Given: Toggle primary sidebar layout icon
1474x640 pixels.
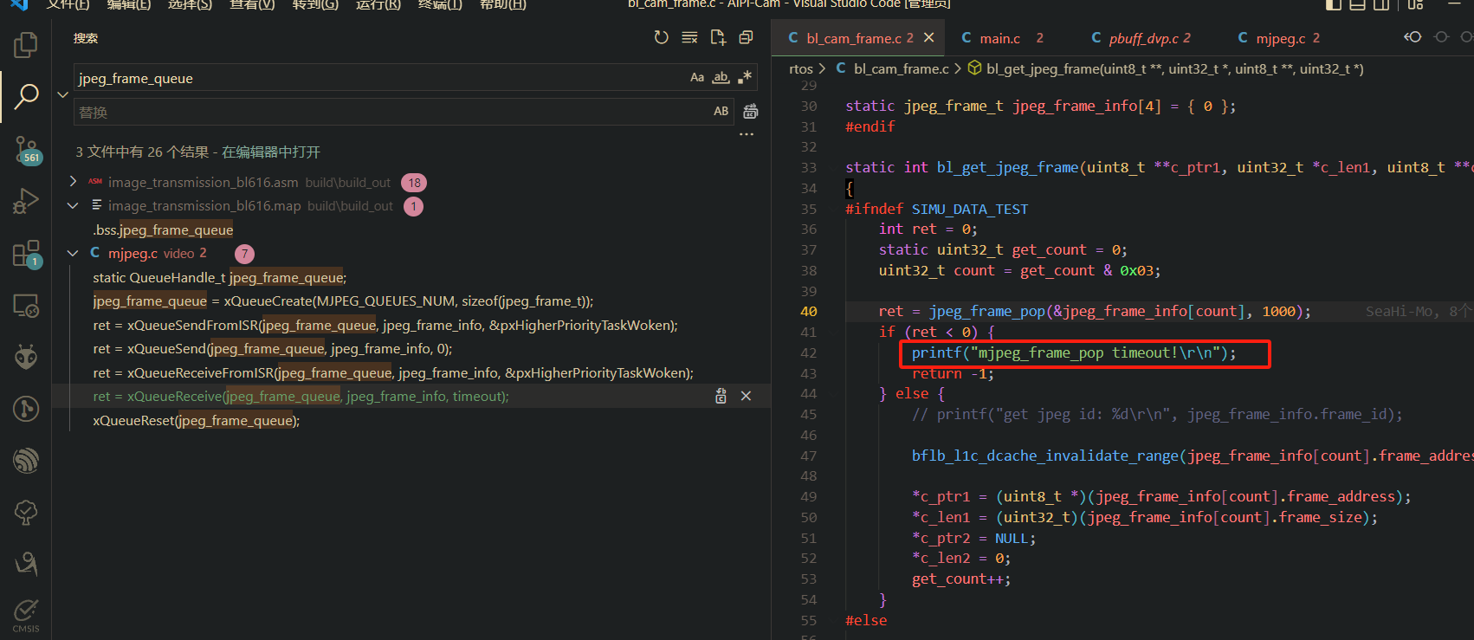Looking at the screenshot, I should point(1334,4).
